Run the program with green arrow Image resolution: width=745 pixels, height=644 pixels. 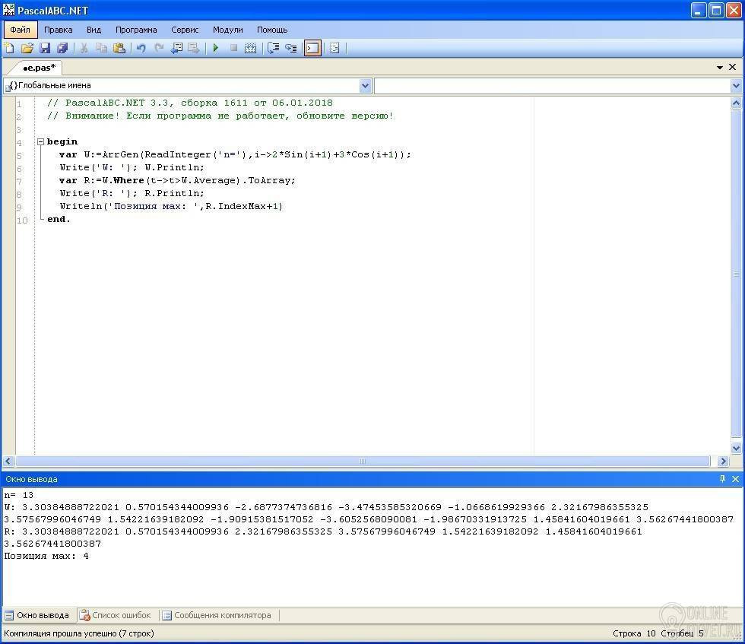pyautogui.click(x=216, y=48)
